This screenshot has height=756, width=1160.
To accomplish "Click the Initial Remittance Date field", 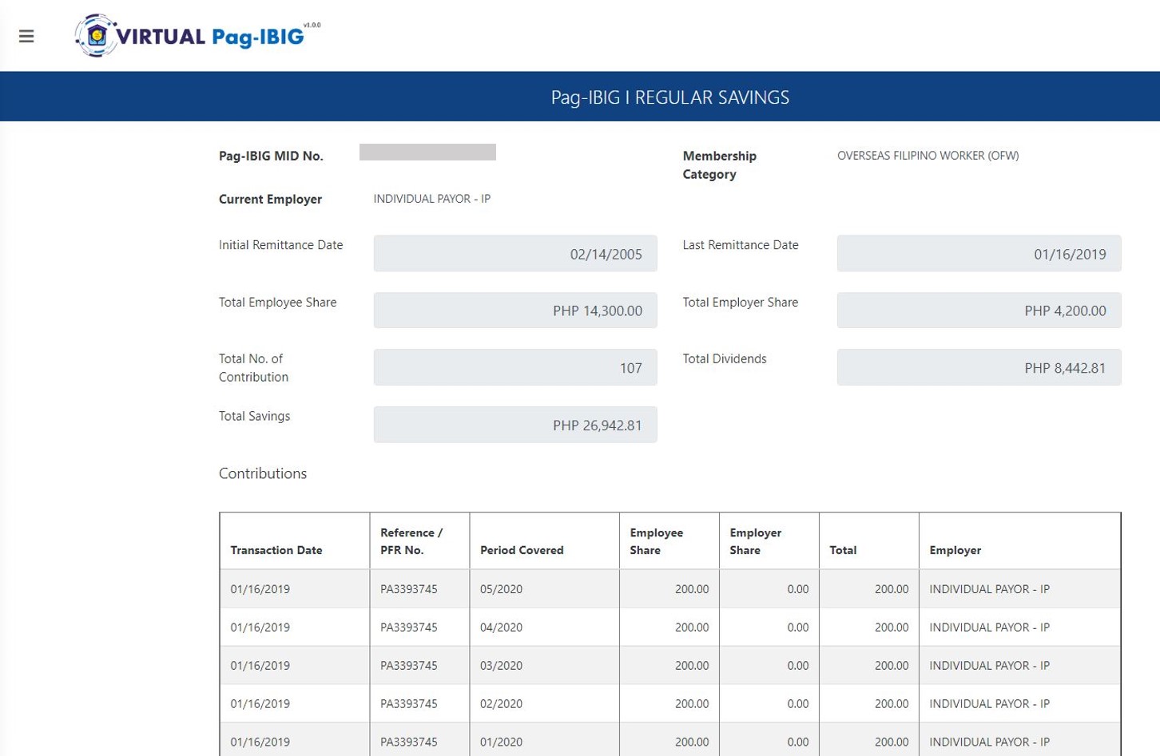I will [515, 254].
